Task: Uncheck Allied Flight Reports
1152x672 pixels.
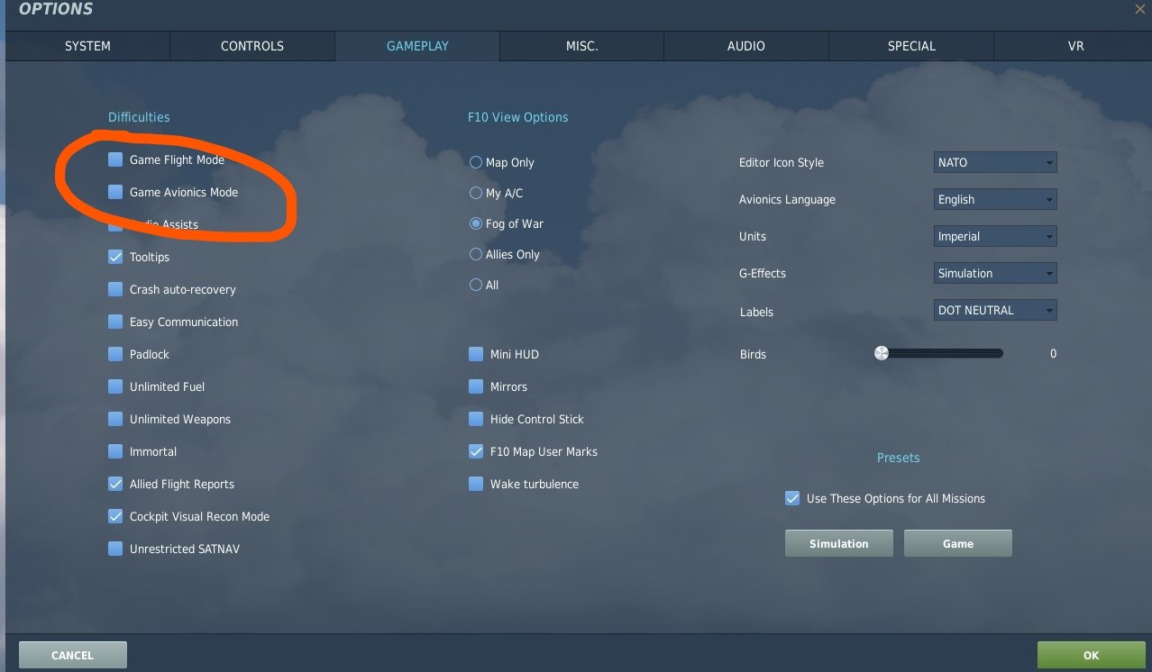Action: (115, 484)
